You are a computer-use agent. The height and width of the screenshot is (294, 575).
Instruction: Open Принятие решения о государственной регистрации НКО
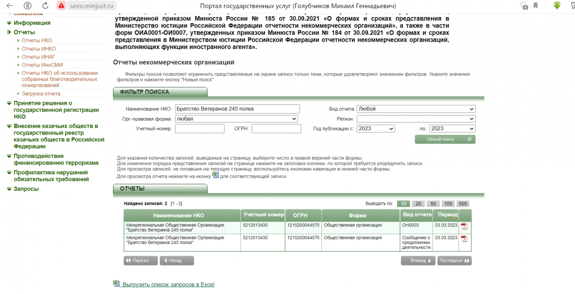click(56, 110)
